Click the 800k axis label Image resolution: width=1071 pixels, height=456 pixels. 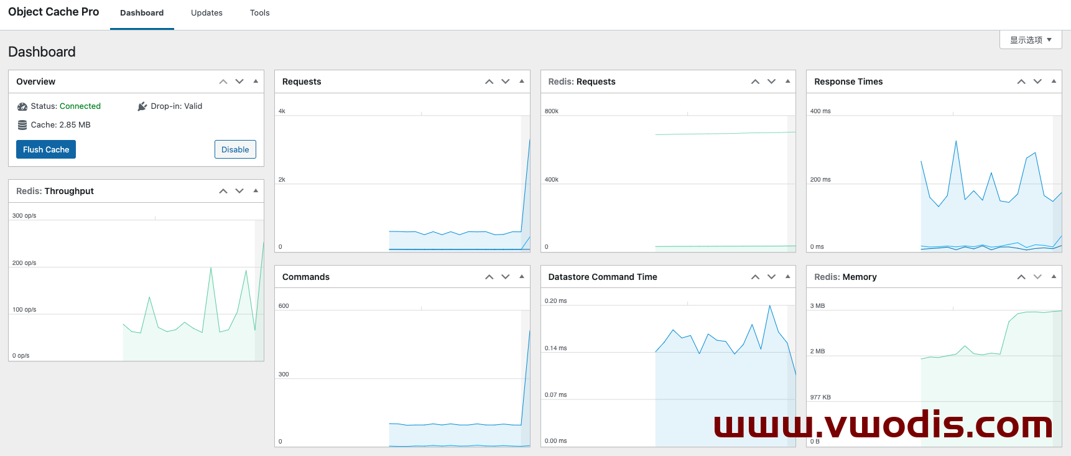click(x=552, y=111)
